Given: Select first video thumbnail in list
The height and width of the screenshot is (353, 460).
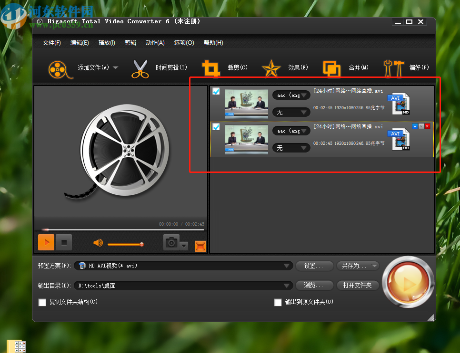Looking at the screenshot, I should click(x=247, y=104).
